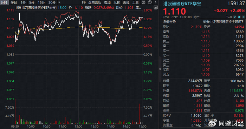Image resolution: width=246 pixels, height=129 pixels.
Task: Click the 叠加 overlay button
Action: tap(108, 2)
